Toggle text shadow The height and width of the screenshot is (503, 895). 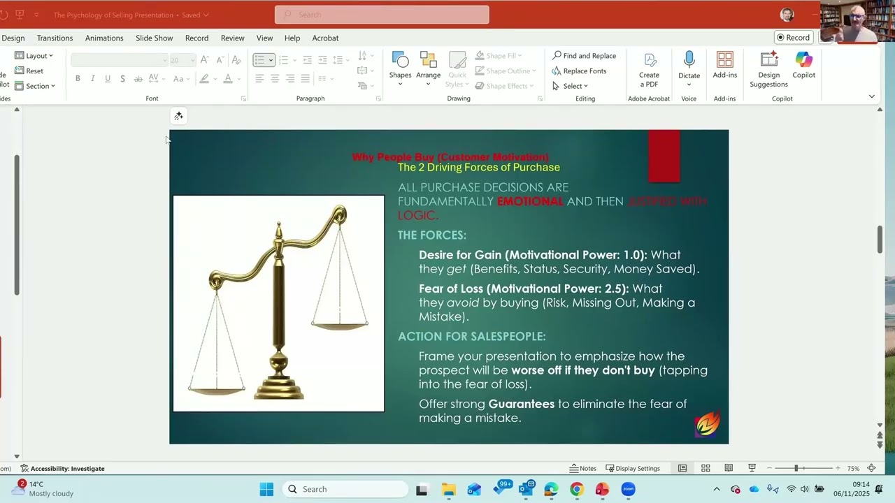click(x=122, y=79)
